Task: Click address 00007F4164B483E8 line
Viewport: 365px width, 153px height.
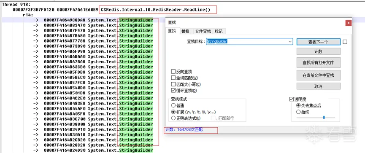Action: pos(93,103)
